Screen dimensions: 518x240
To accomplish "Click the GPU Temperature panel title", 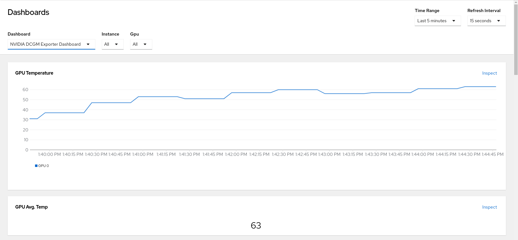I will 34,73.
